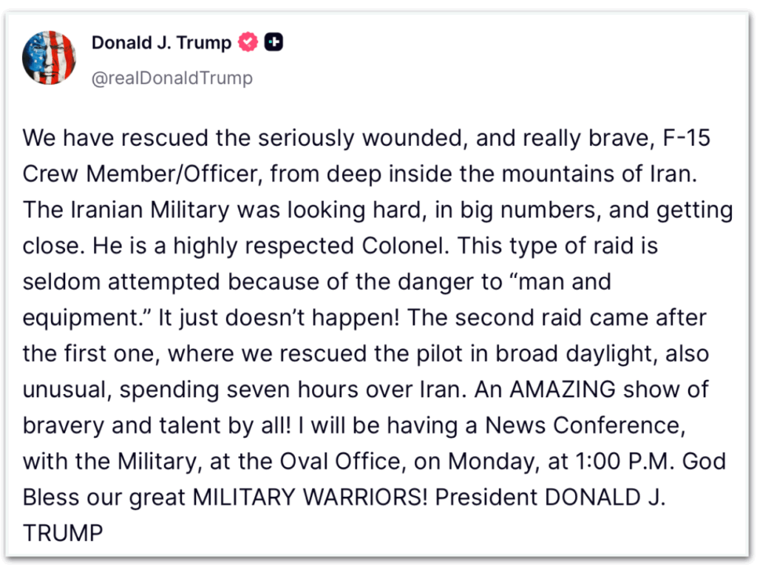Click the final word TRUMP in the post
Screen dimensions: 757x573
pyautogui.click(x=61, y=532)
